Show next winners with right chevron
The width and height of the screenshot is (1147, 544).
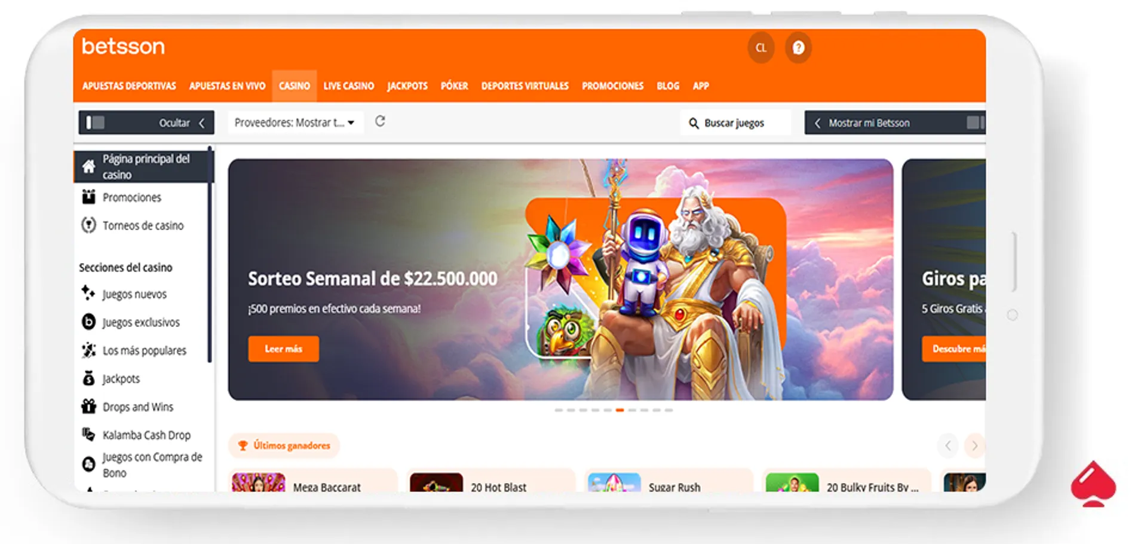pos(974,445)
